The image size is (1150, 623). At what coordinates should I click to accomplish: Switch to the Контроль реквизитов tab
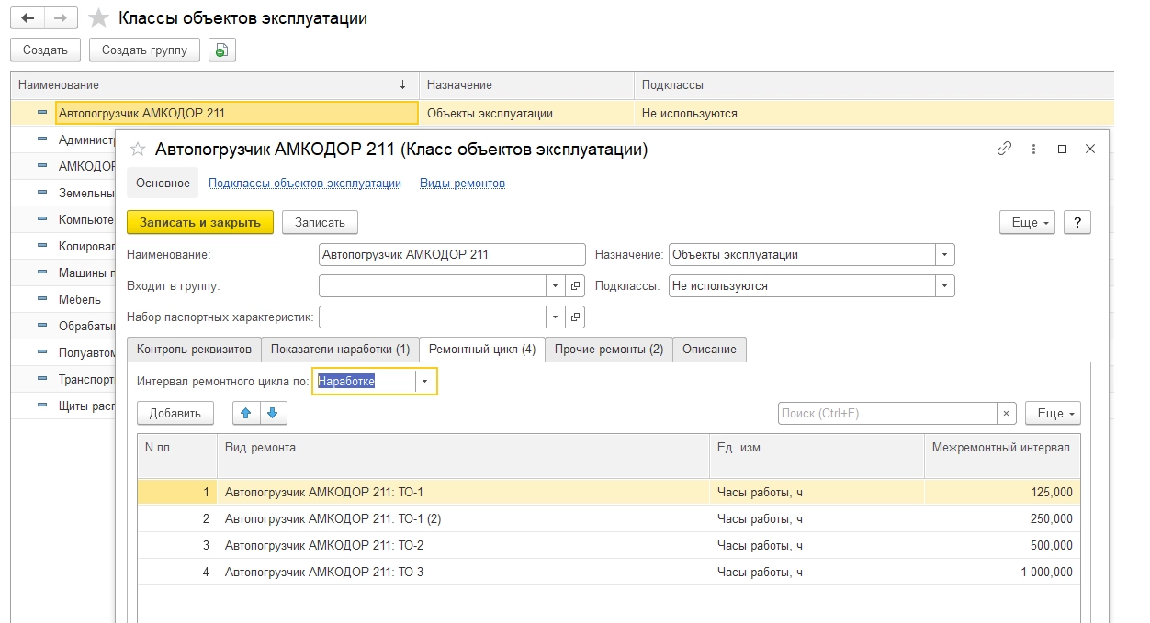click(x=194, y=350)
